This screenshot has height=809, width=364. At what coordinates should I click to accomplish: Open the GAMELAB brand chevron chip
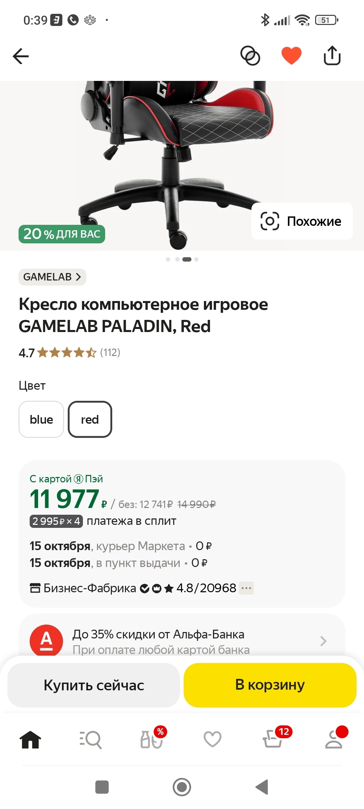(x=52, y=277)
